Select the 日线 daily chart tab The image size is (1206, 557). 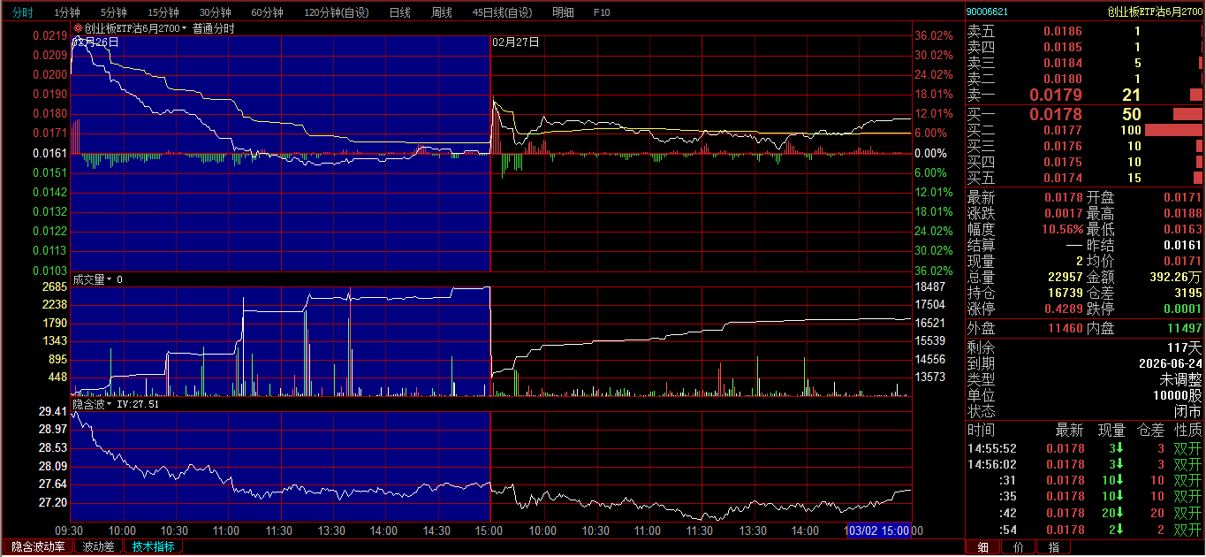pos(399,12)
